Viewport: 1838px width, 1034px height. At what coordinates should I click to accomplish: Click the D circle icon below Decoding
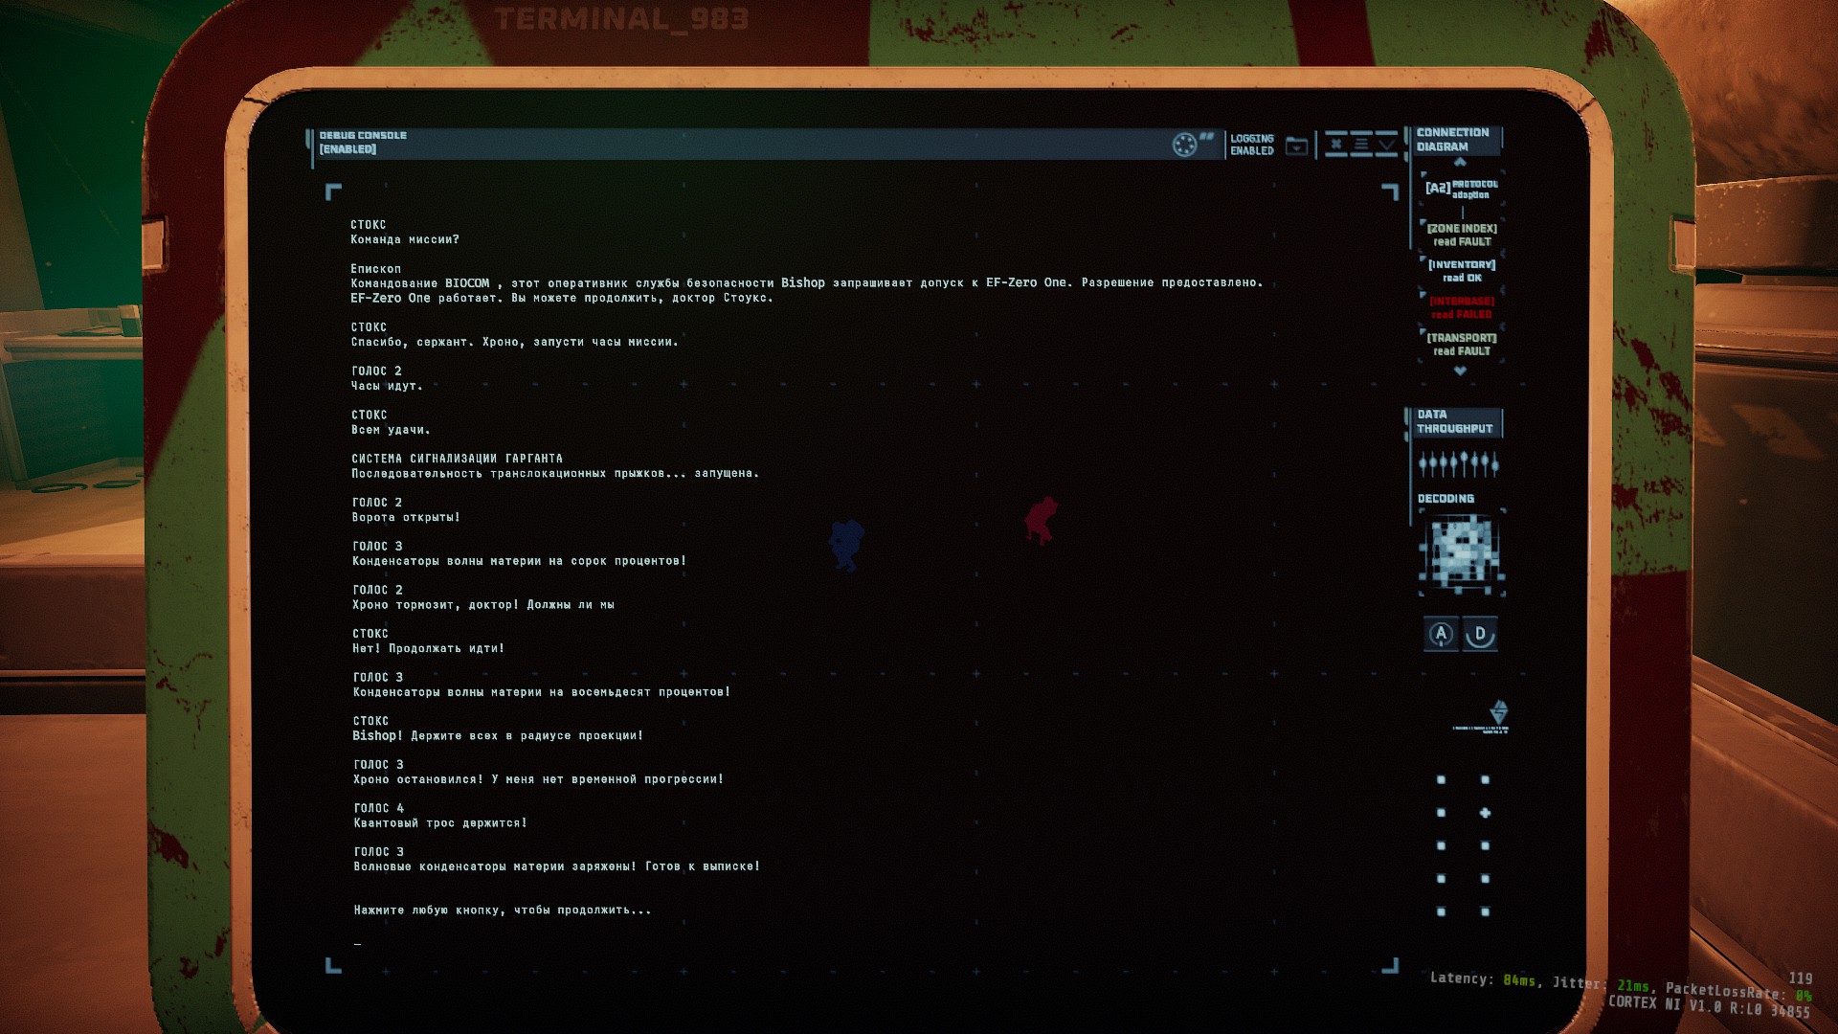[1480, 634]
